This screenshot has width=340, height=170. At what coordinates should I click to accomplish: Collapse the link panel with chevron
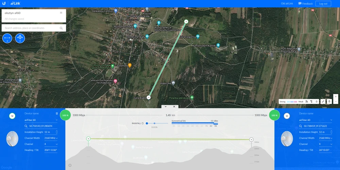tap(166, 106)
